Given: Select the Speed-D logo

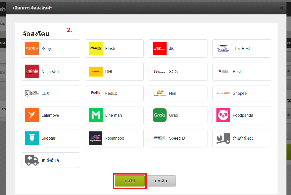Looking at the screenshot, I should pos(160,138).
